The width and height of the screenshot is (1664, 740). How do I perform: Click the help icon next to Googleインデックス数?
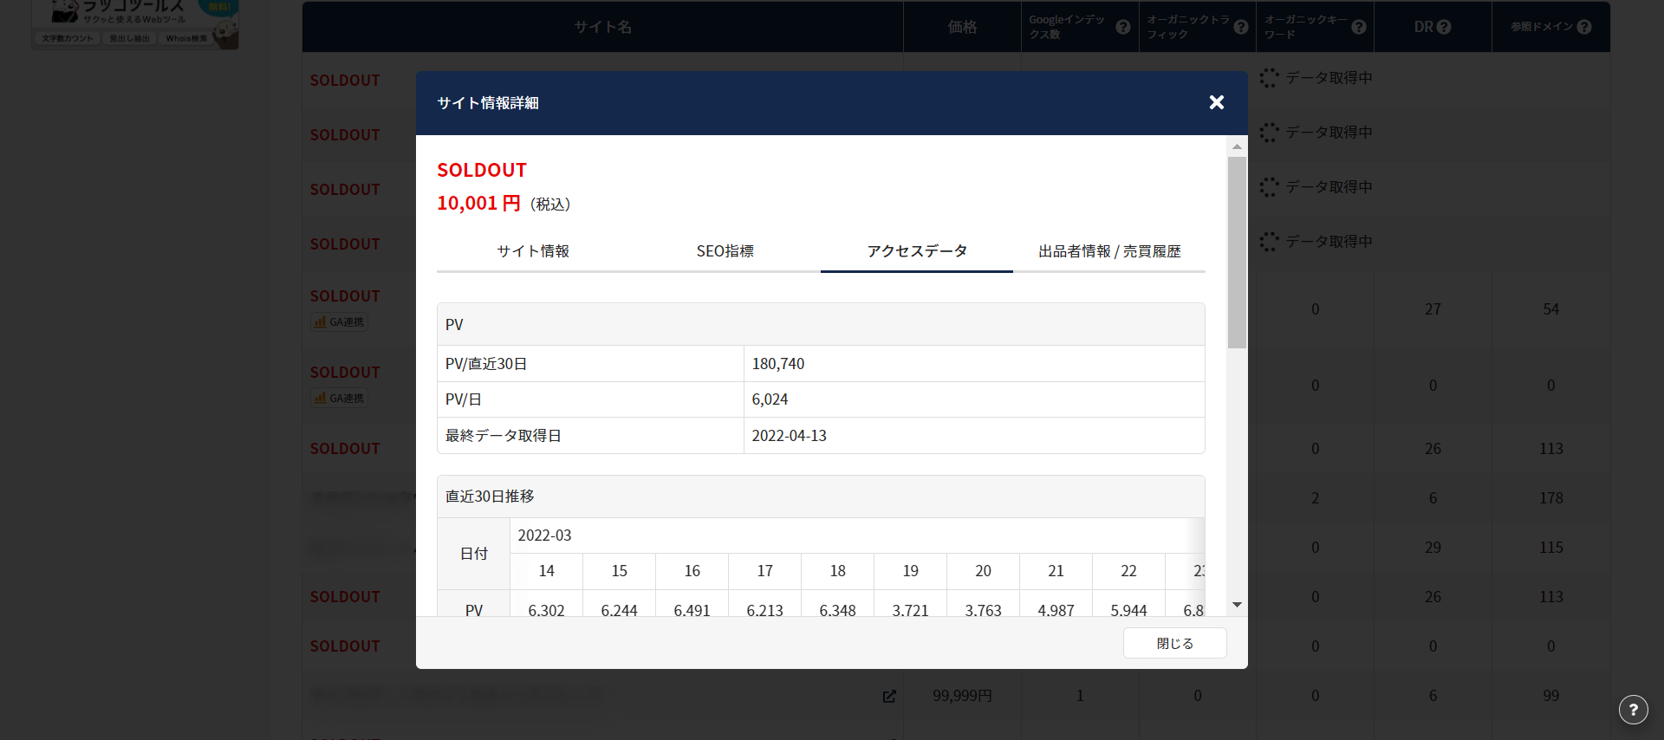tap(1123, 27)
